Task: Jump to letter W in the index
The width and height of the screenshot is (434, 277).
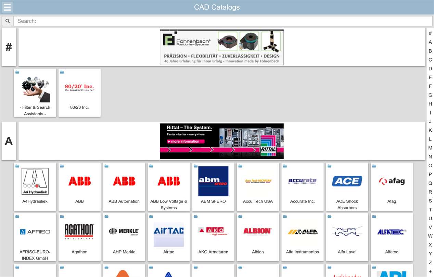Action: coord(430,236)
